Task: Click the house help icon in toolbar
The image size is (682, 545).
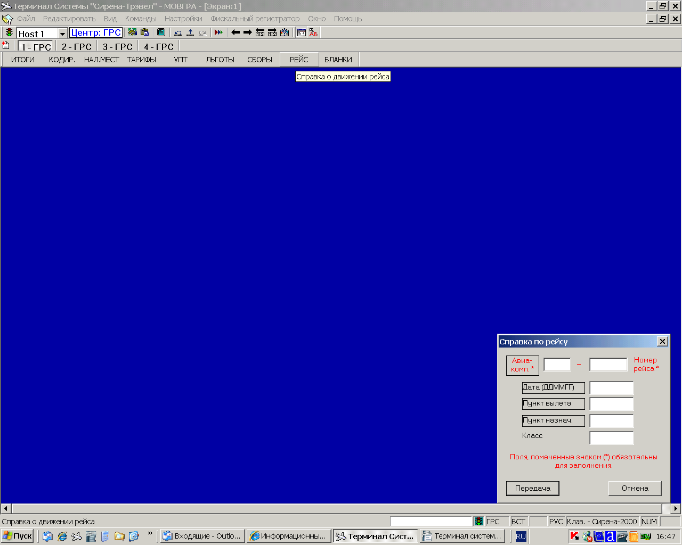Action: (x=285, y=32)
